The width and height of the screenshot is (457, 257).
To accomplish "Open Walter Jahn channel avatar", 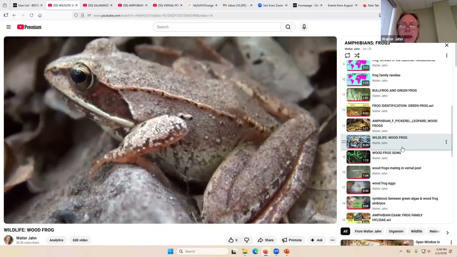I will (x=9, y=240).
